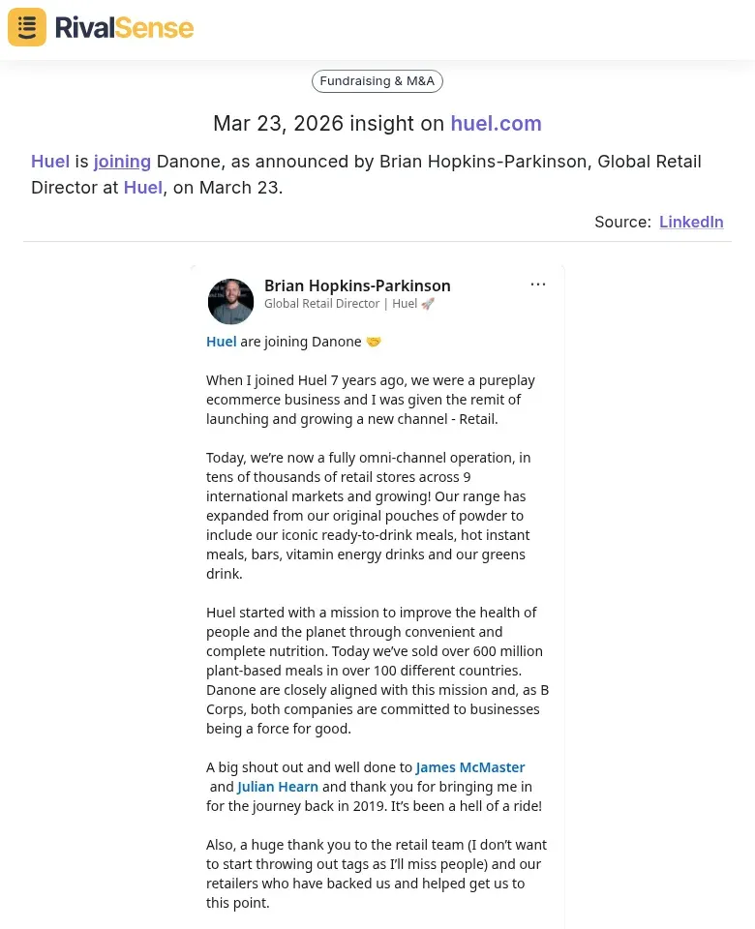The height and width of the screenshot is (929, 755).
Task: Click the handshake emoji after Danone
Action: click(x=374, y=341)
